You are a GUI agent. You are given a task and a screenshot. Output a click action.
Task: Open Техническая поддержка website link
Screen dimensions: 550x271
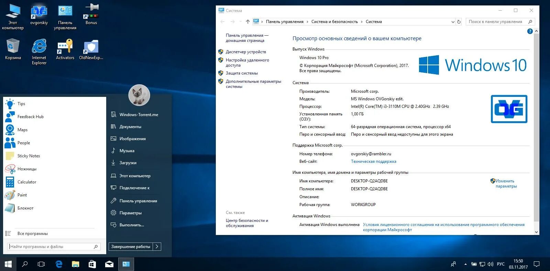pyautogui.click(x=374, y=161)
